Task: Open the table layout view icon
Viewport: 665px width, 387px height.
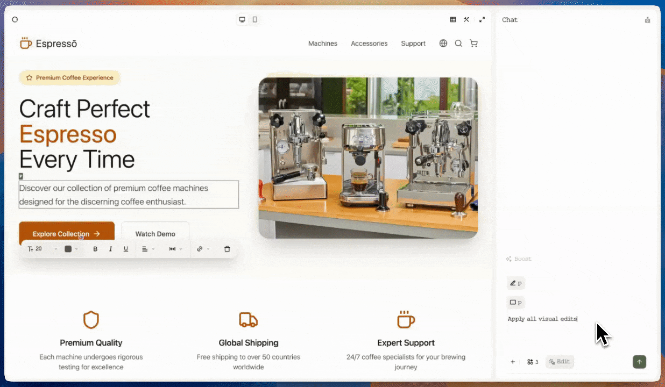Action: pos(453,19)
